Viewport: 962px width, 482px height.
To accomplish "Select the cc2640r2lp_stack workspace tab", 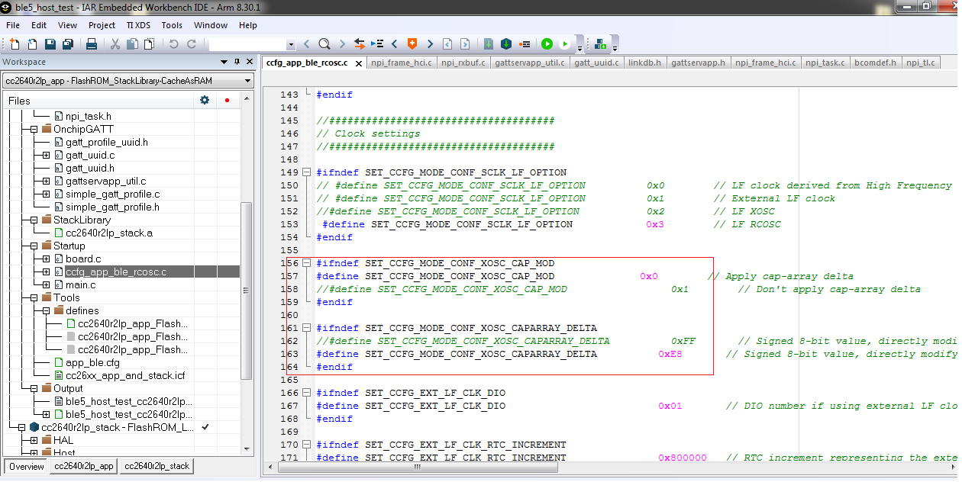I will [157, 466].
